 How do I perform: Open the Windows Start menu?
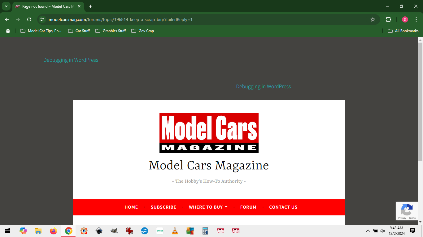7,231
